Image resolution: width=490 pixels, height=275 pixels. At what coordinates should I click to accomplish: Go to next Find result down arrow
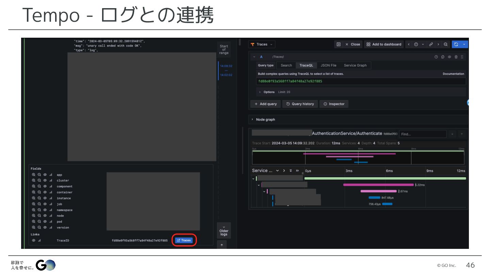coord(452,134)
